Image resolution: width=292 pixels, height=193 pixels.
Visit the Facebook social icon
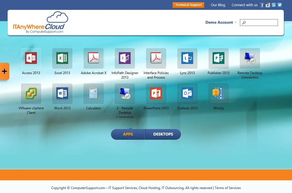(262, 5)
